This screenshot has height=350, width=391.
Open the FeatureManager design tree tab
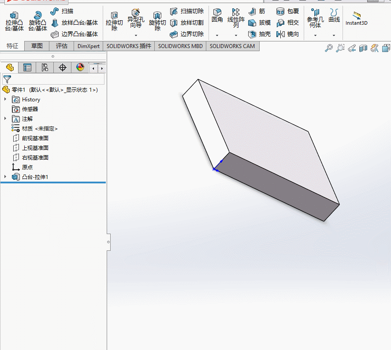click(x=10, y=67)
